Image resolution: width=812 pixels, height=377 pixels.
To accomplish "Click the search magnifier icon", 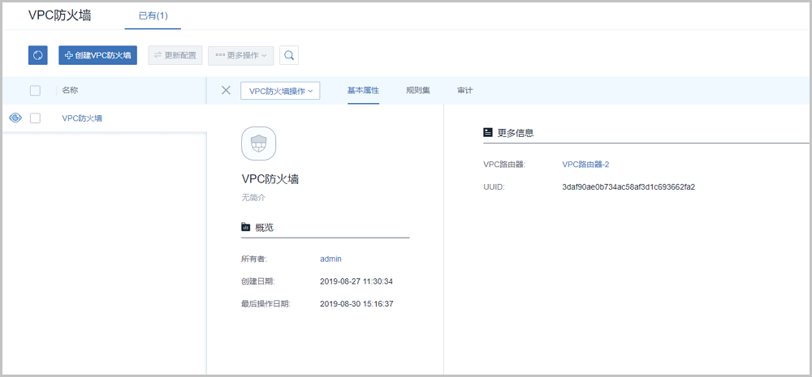I will [x=289, y=55].
